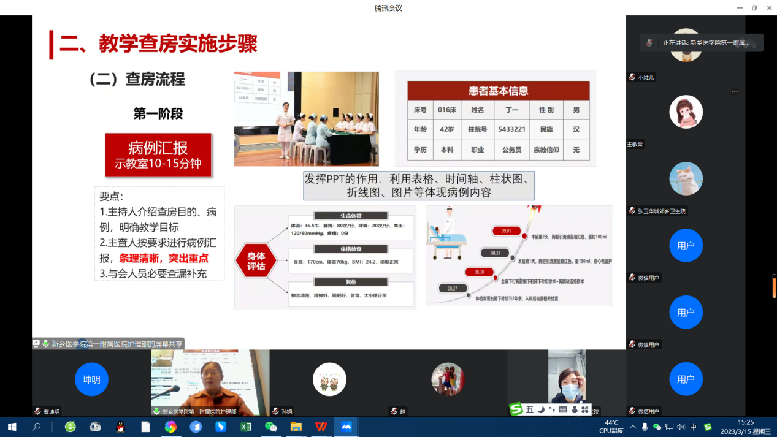Open WPS Office from the taskbar
The image size is (777, 437).
coord(321,427)
